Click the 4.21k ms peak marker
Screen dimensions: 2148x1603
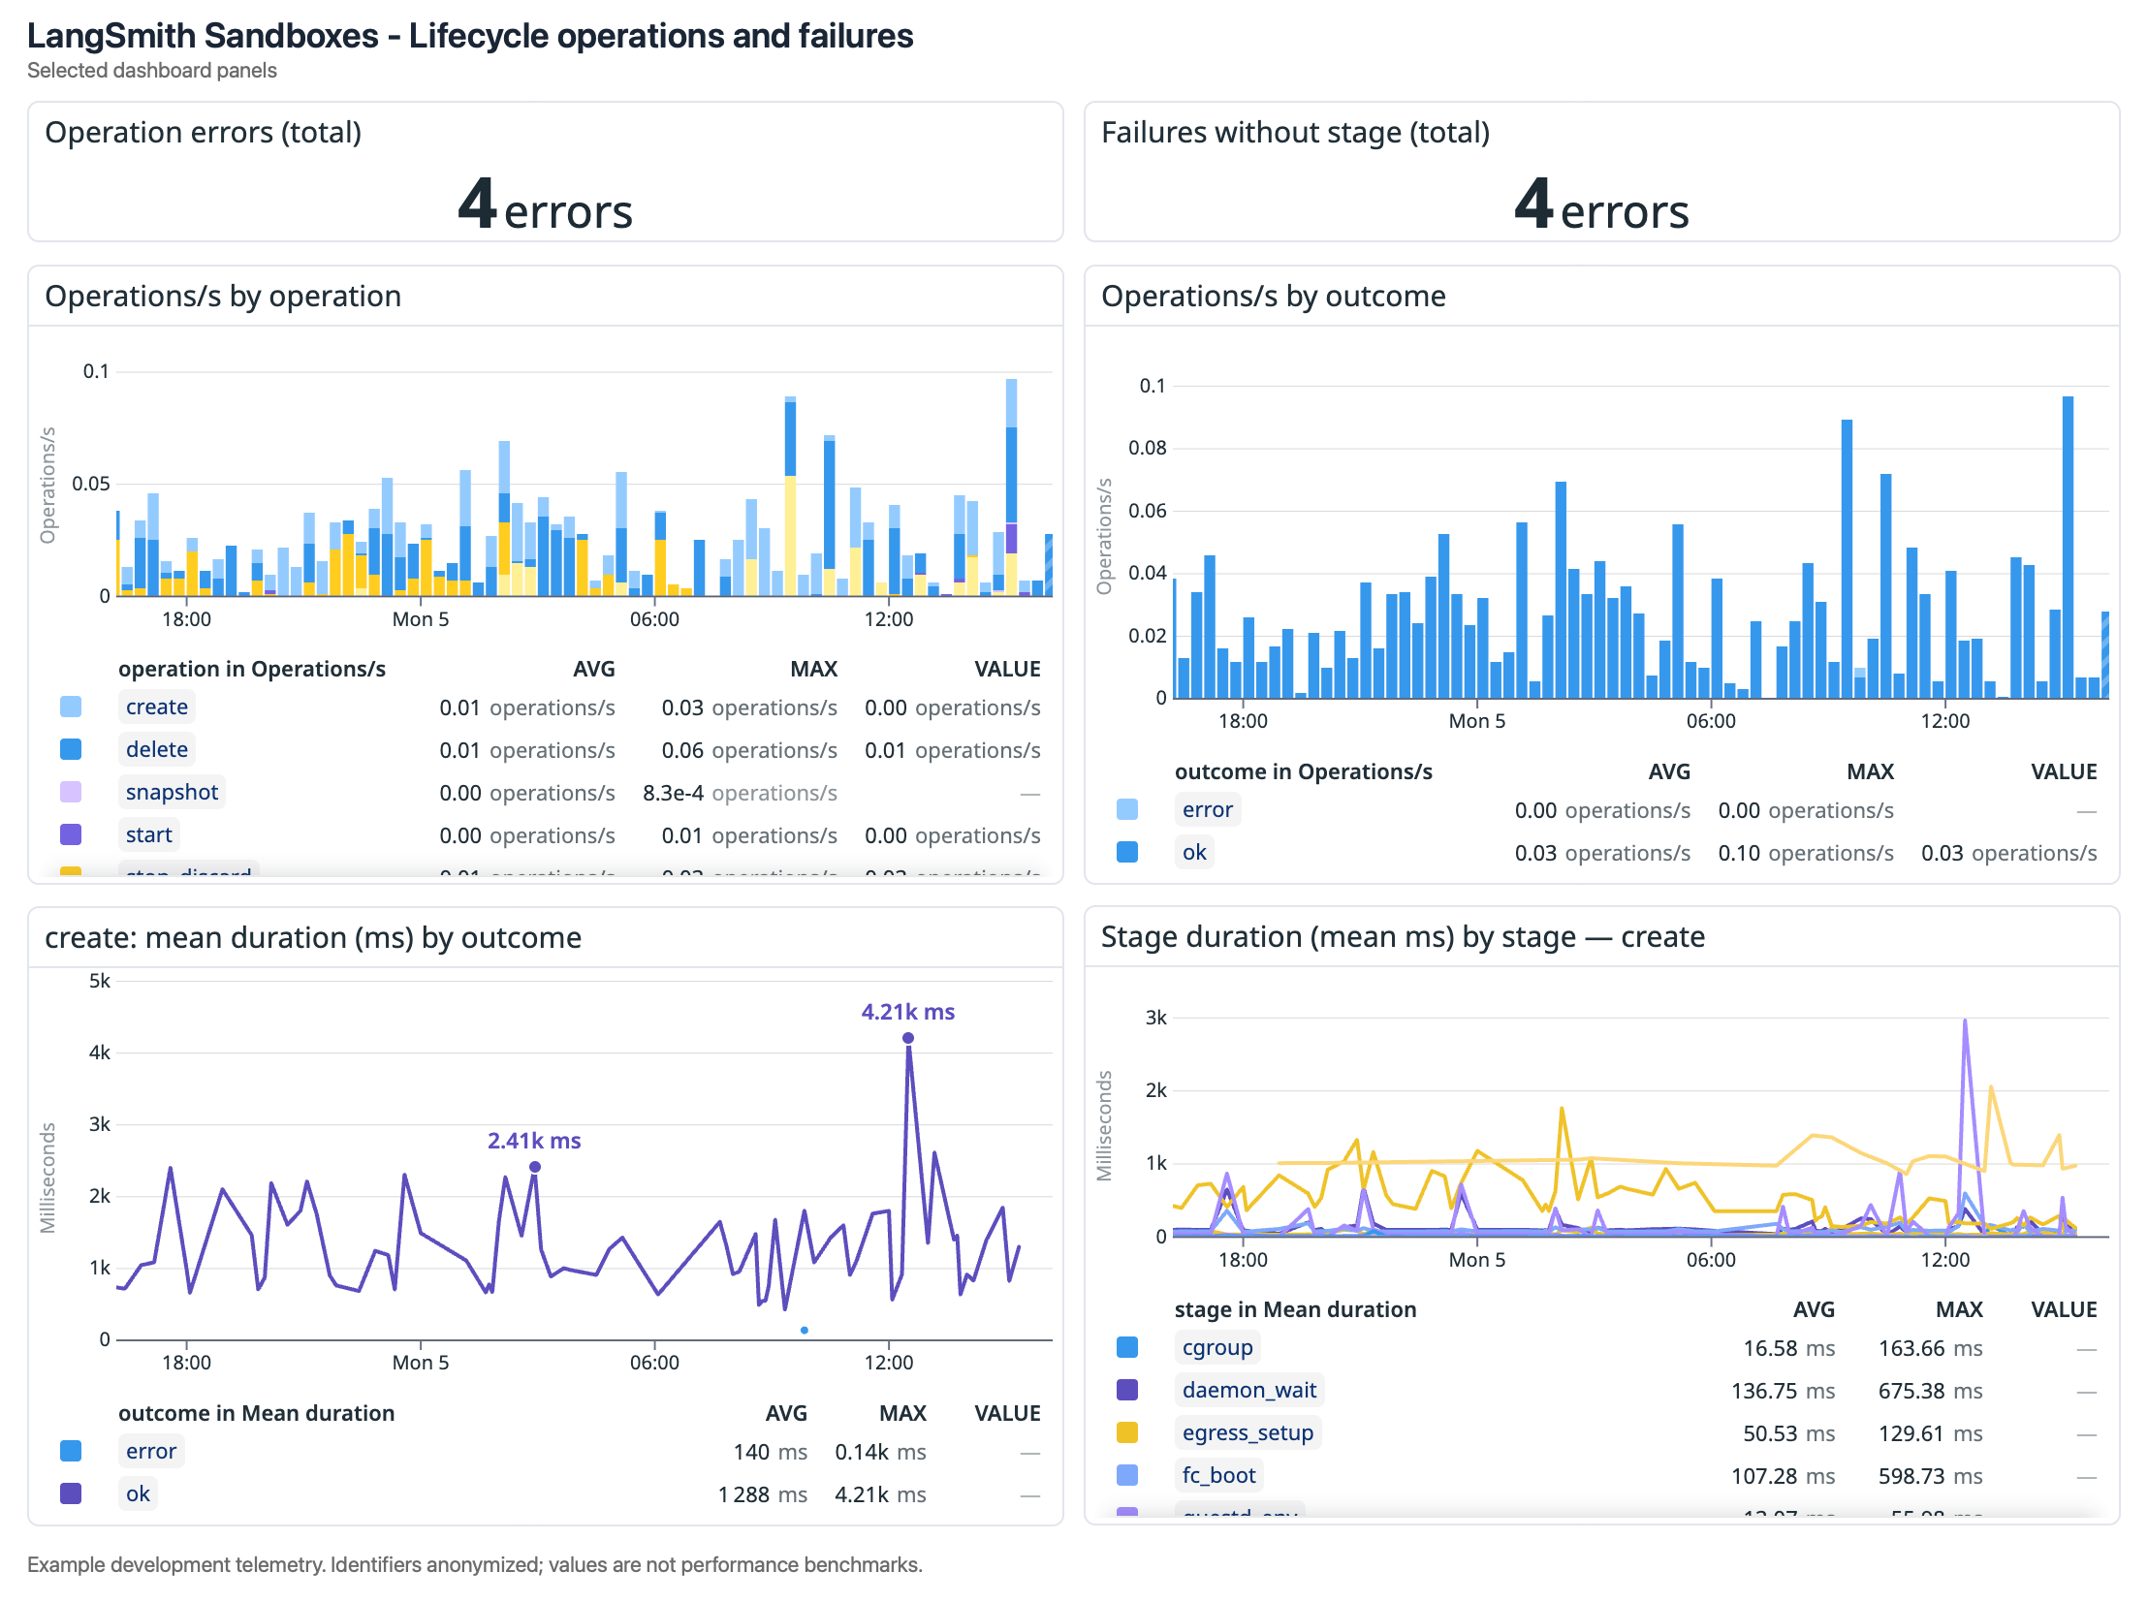(908, 1037)
